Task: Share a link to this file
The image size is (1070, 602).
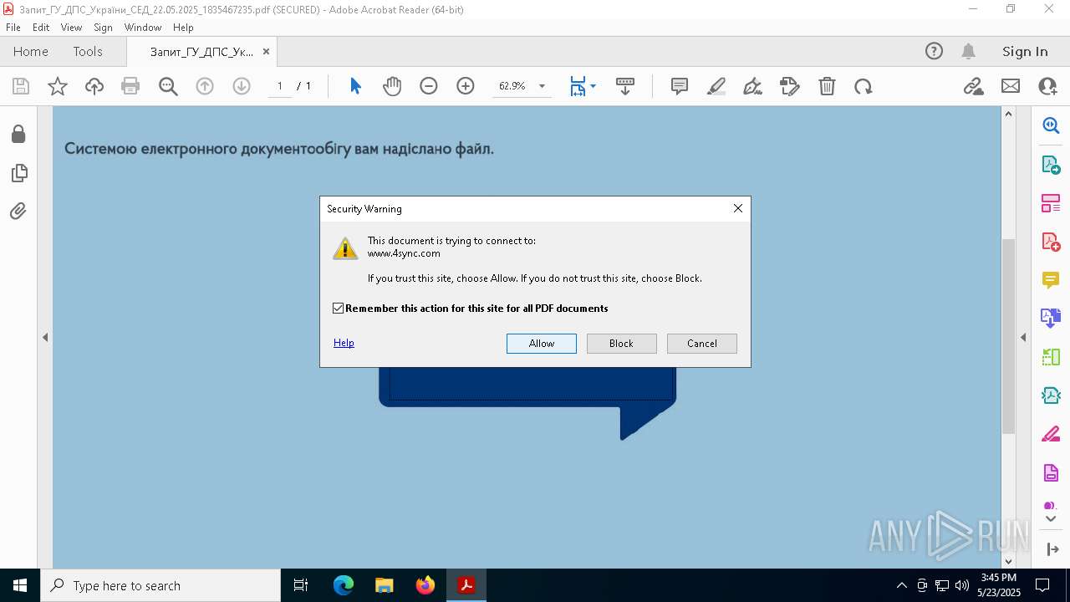Action: coord(974,86)
